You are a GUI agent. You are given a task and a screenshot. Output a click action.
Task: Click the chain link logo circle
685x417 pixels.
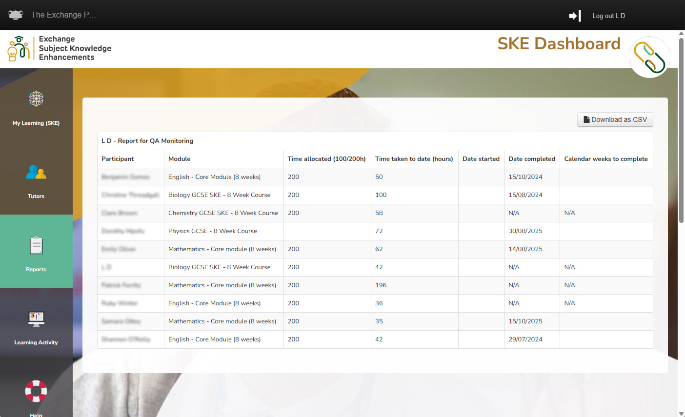click(x=649, y=58)
